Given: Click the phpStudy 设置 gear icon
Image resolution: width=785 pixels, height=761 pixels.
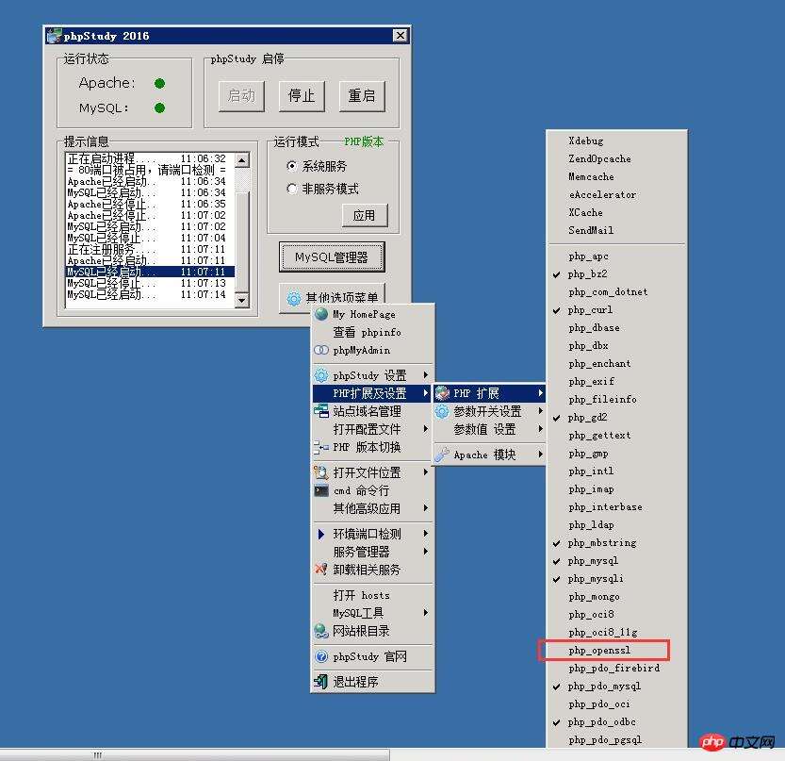Looking at the screenshot, I should 321,375.
